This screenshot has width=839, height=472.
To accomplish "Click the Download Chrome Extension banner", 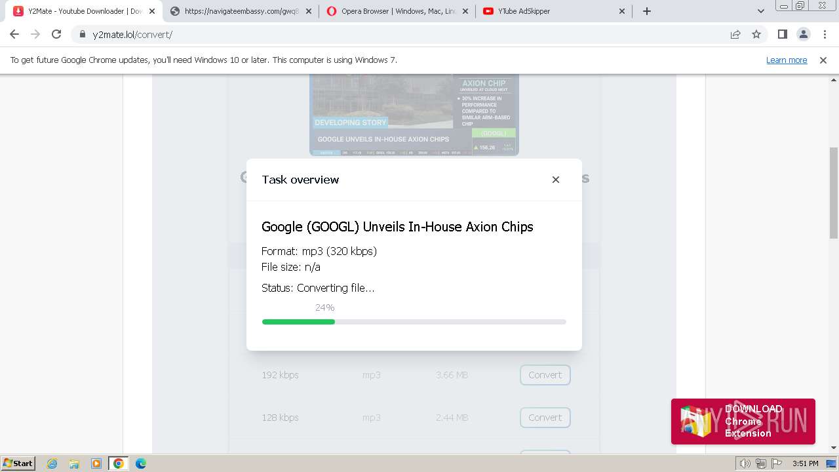I will point(743,422).
